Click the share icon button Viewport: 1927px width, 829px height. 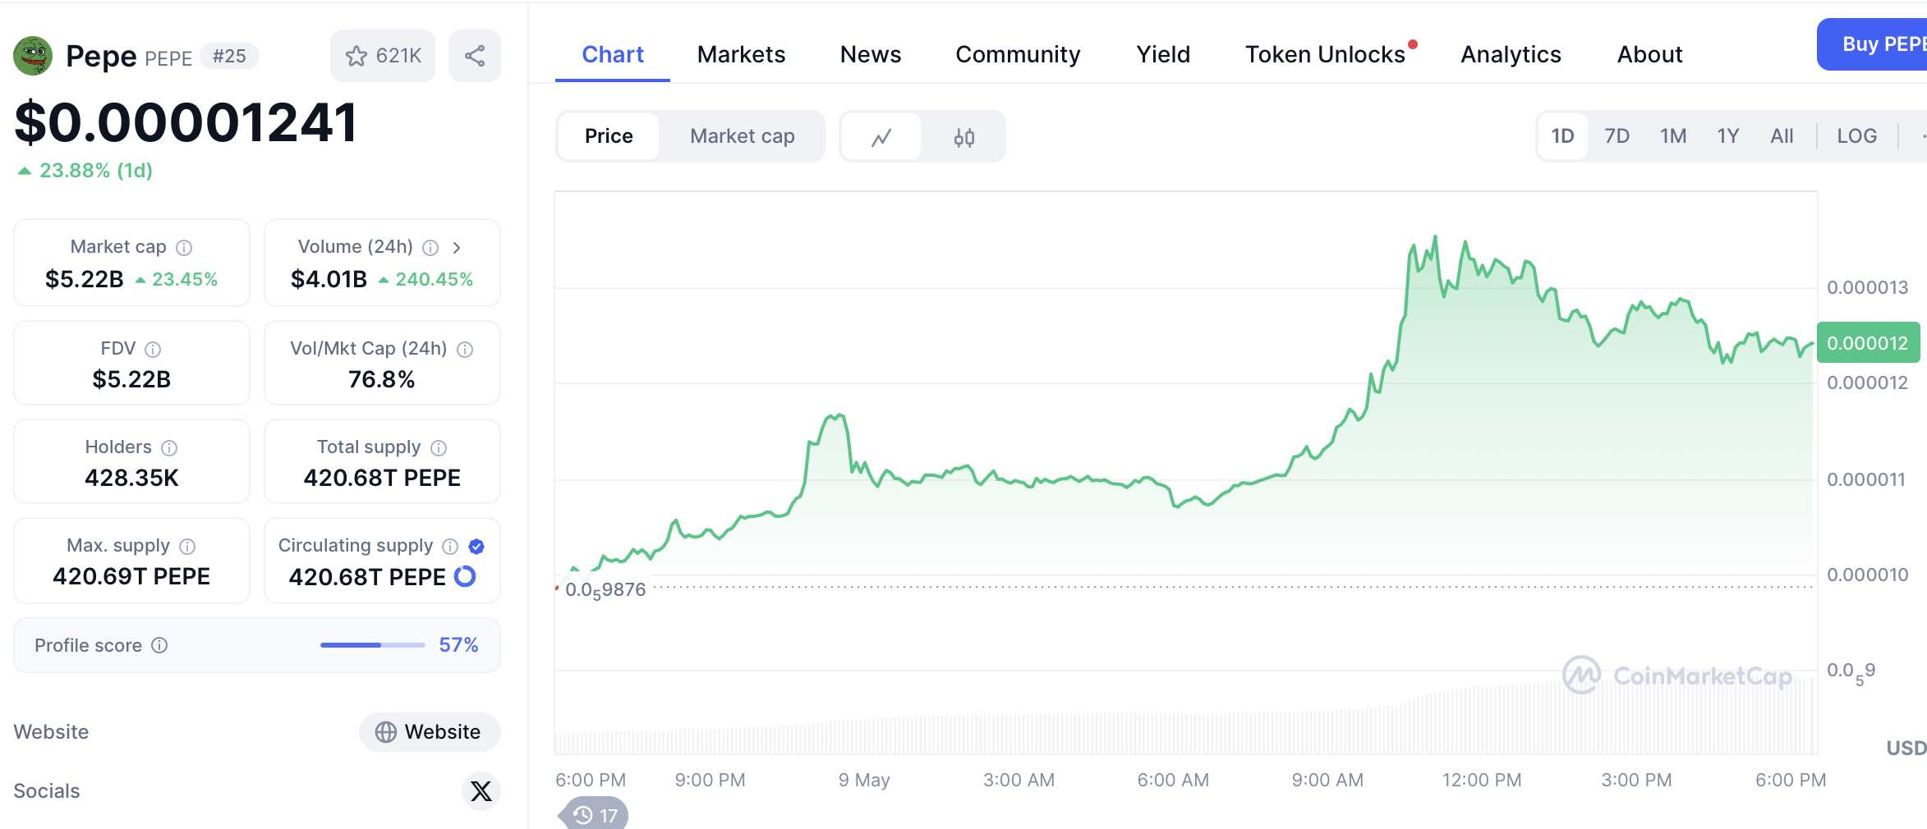point(475,56)
